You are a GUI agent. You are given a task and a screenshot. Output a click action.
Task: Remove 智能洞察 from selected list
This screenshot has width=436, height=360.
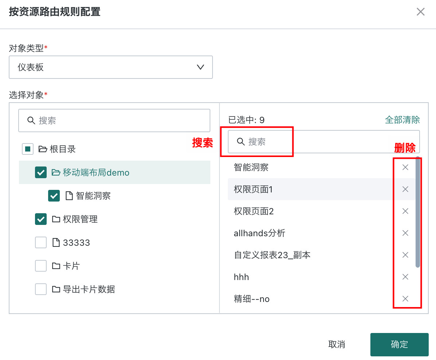(x=405, y=167)
